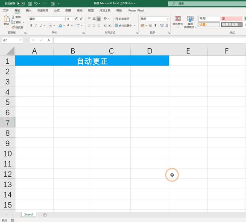Click the New Sheet plus icon
Viewport: 246px width, 222px height.
click(45, 215)
